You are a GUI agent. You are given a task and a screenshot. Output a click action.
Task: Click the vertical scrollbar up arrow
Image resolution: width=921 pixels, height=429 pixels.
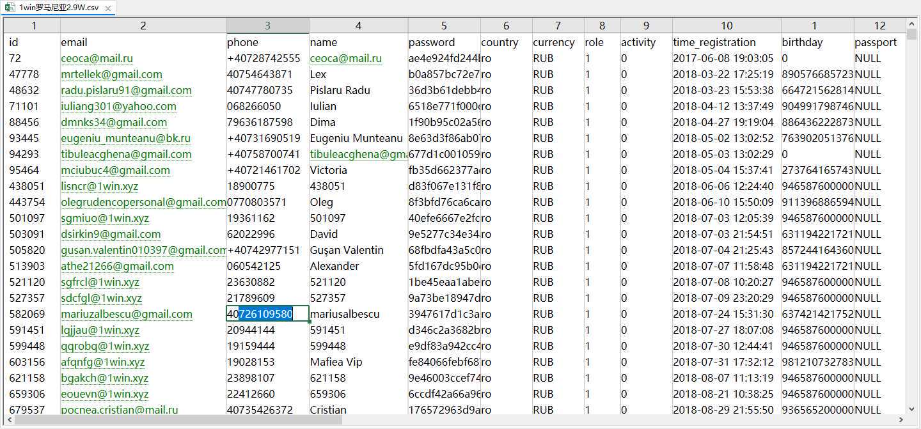(912, 24)
